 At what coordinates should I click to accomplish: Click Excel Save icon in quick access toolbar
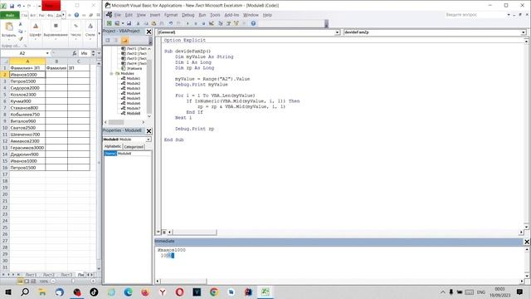(12, 6)
